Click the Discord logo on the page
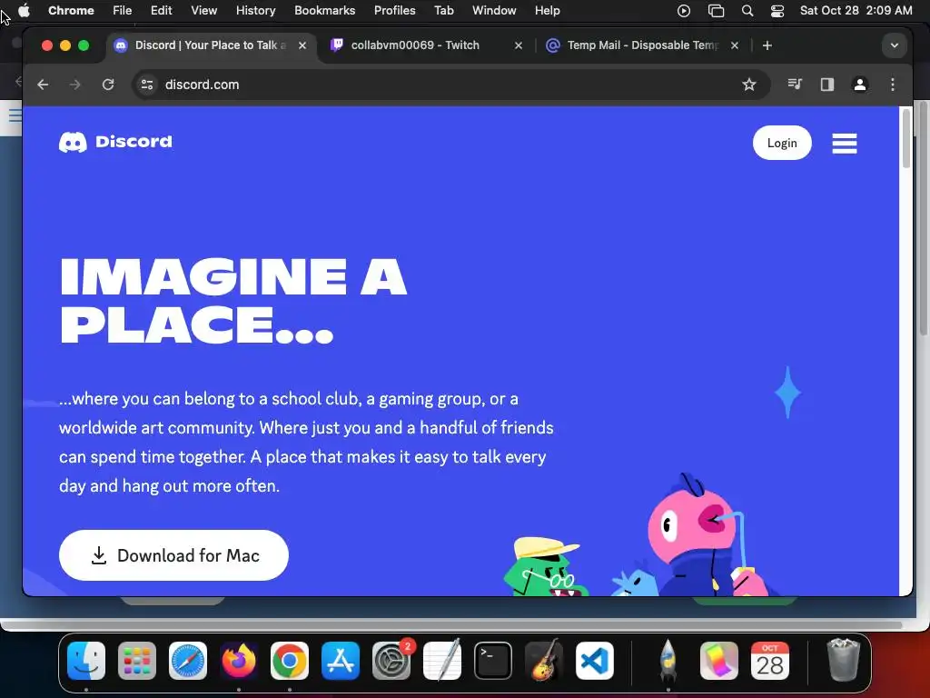The width and height of the screenshot is (930, 698). [115, 142]
